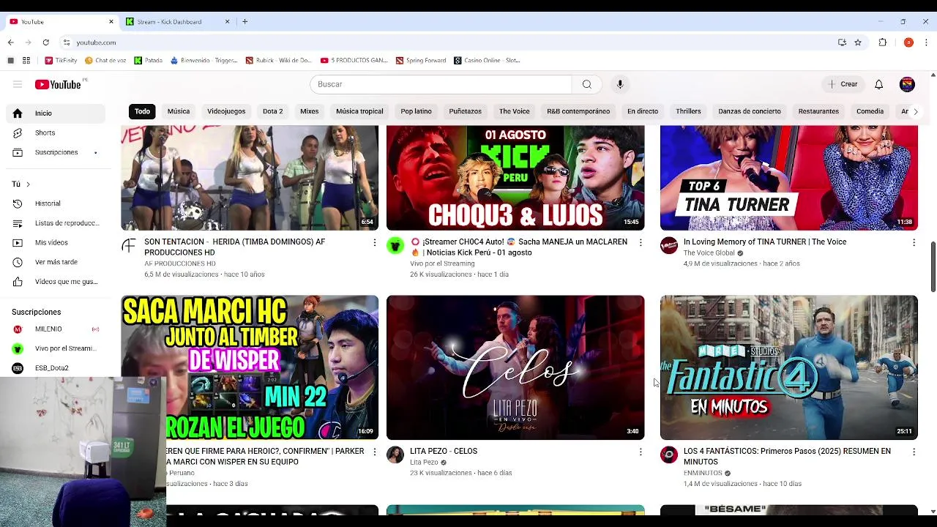The width and height of the screenshot is (937, 527).
Task: Open the TikFinity bookmark
Action: point(61,61)
